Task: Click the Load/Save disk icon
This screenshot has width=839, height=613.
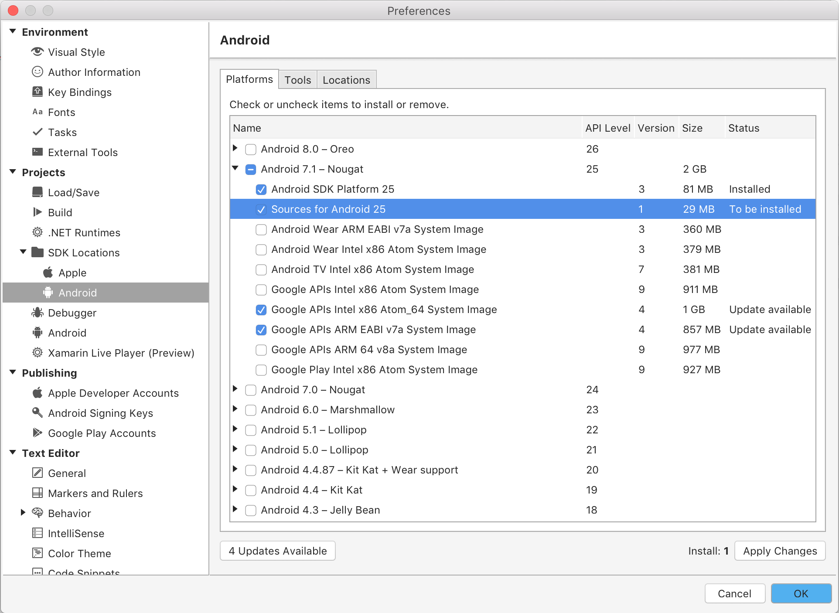Action: 38,192
